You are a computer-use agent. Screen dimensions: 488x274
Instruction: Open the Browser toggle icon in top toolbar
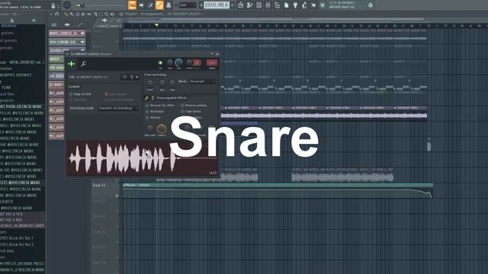pos(277,5)
